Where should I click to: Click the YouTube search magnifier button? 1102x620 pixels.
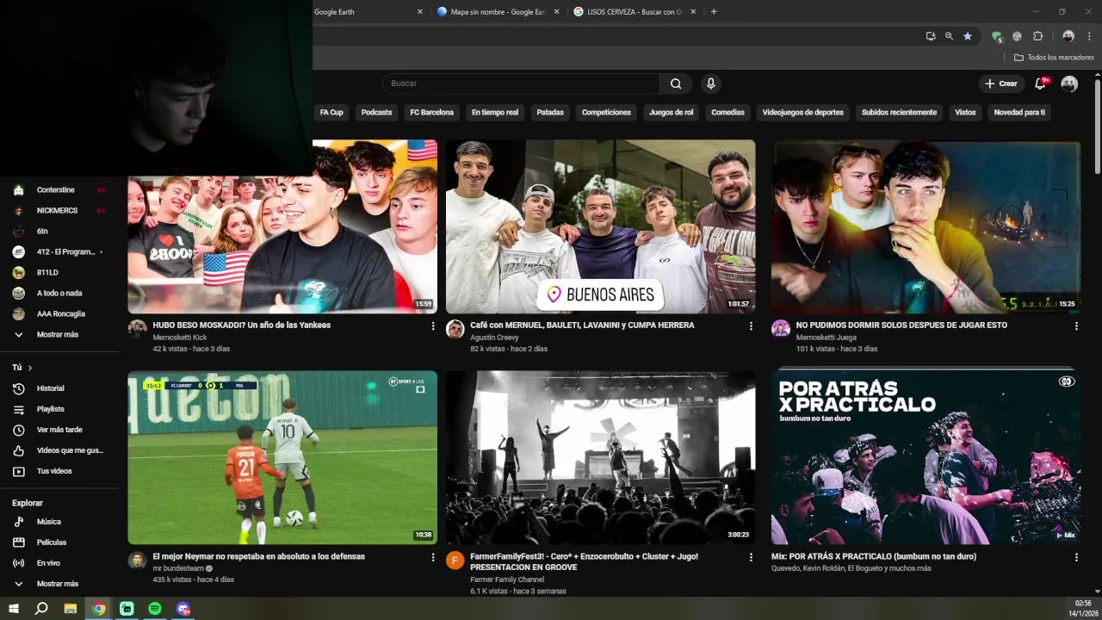[676, 84]
